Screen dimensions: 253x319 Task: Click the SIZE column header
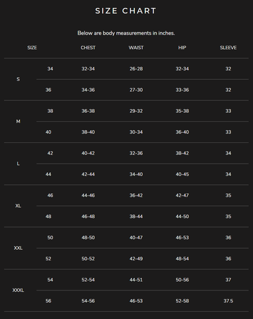32,48
